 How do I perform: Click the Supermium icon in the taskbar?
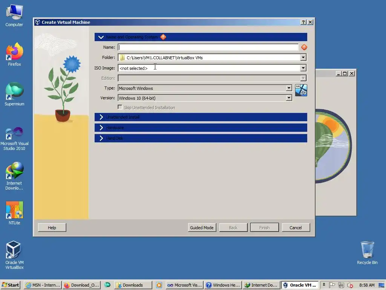point(107,285)
